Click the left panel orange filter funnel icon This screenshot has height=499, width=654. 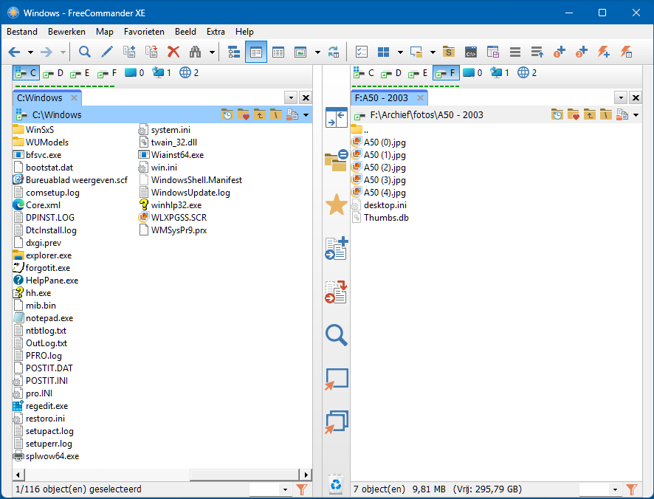[x=302, y=489]
